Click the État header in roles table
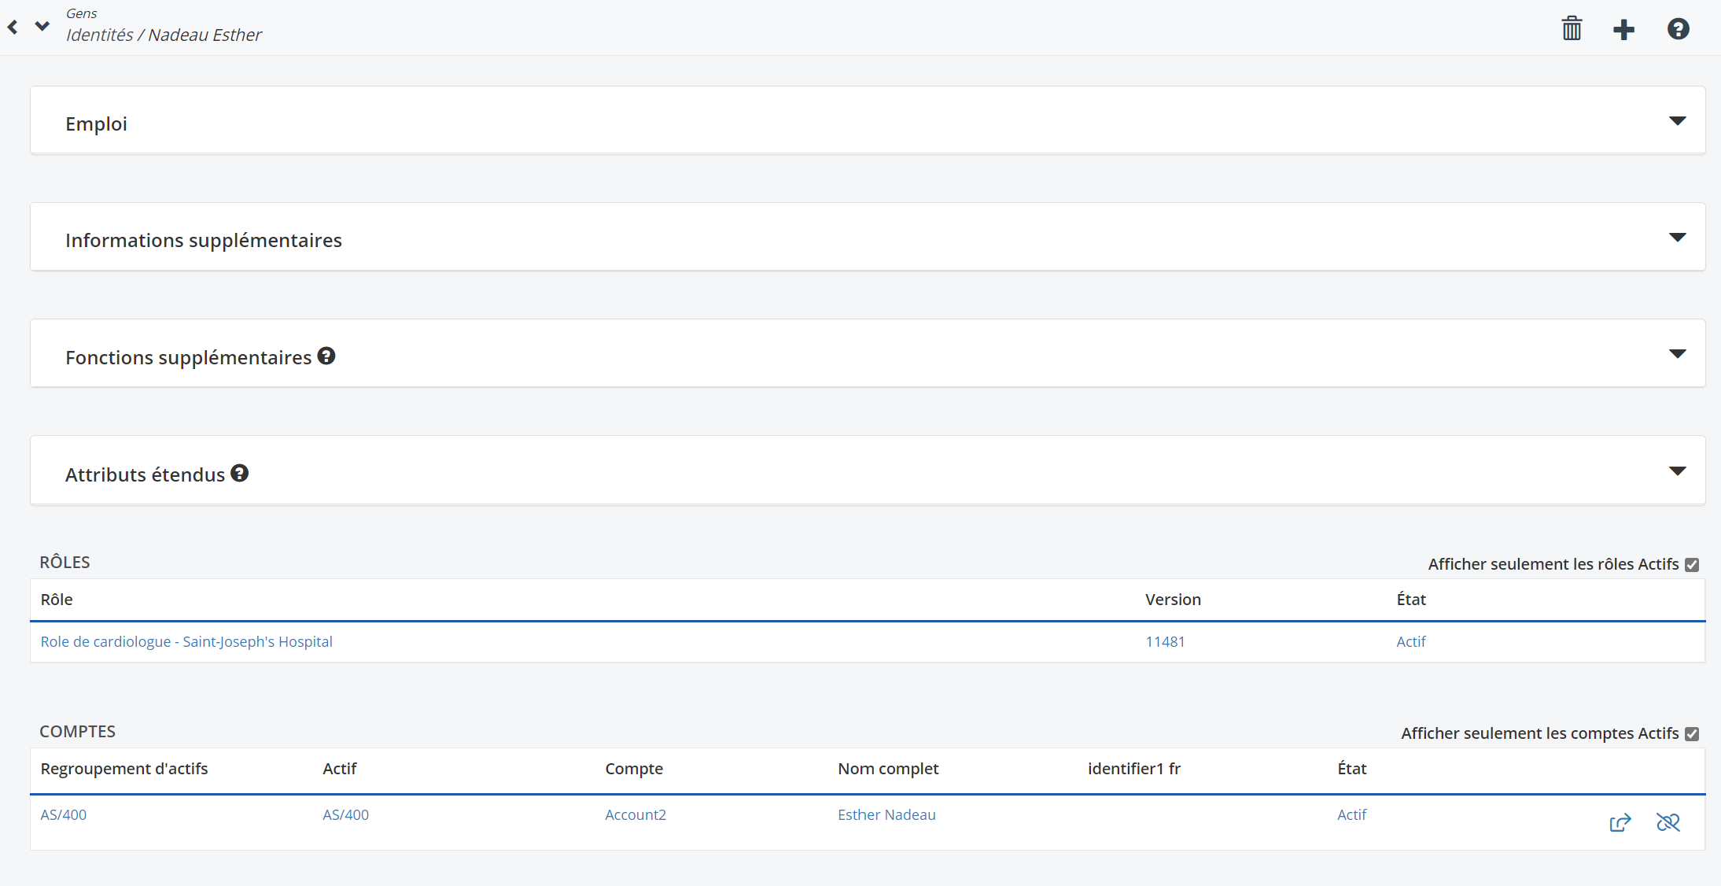The height and width of the screenshot is (886, 1721). coord(1411,600)
